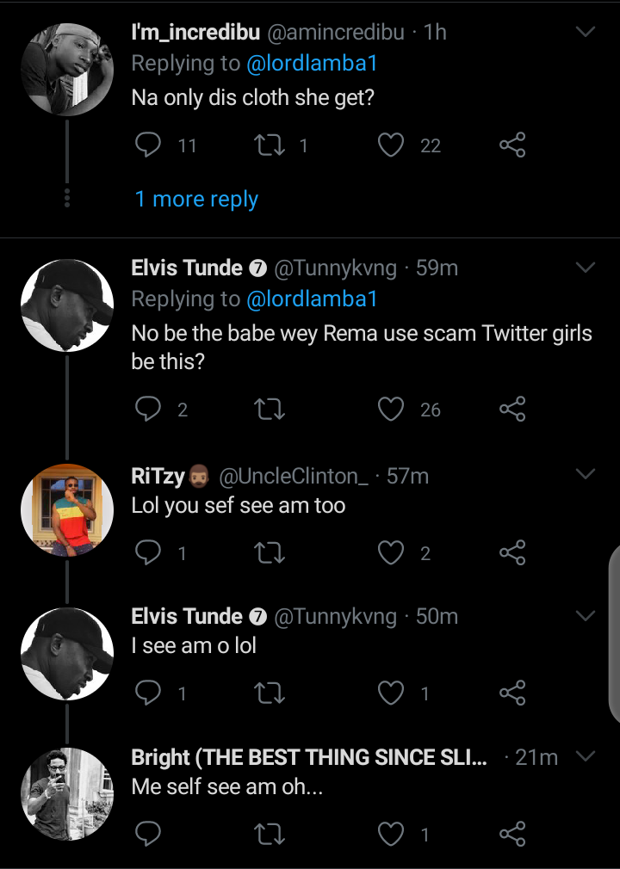Retweet "I see am o lol" tweet
Screen dimensions: 620x869
point(270,693)
